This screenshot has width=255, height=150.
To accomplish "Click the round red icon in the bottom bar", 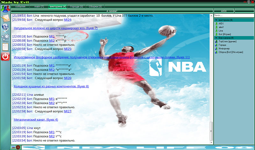I will [18, 147].
